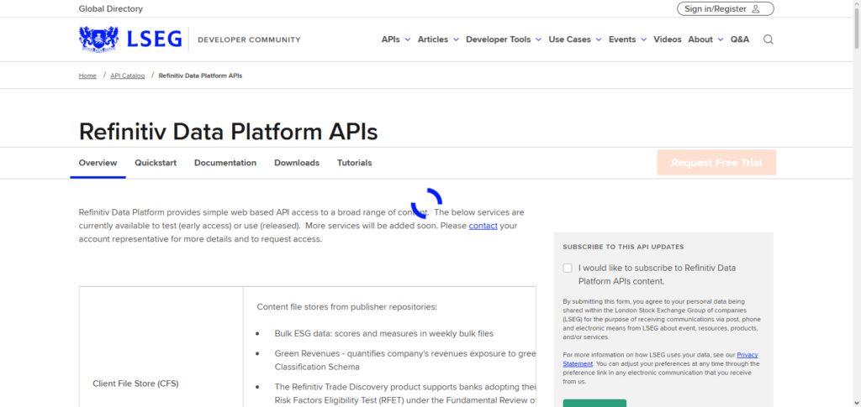Switch to the Quickstart tab
The width and height of the screenshot is (861, 407).
tap(156, 163)
